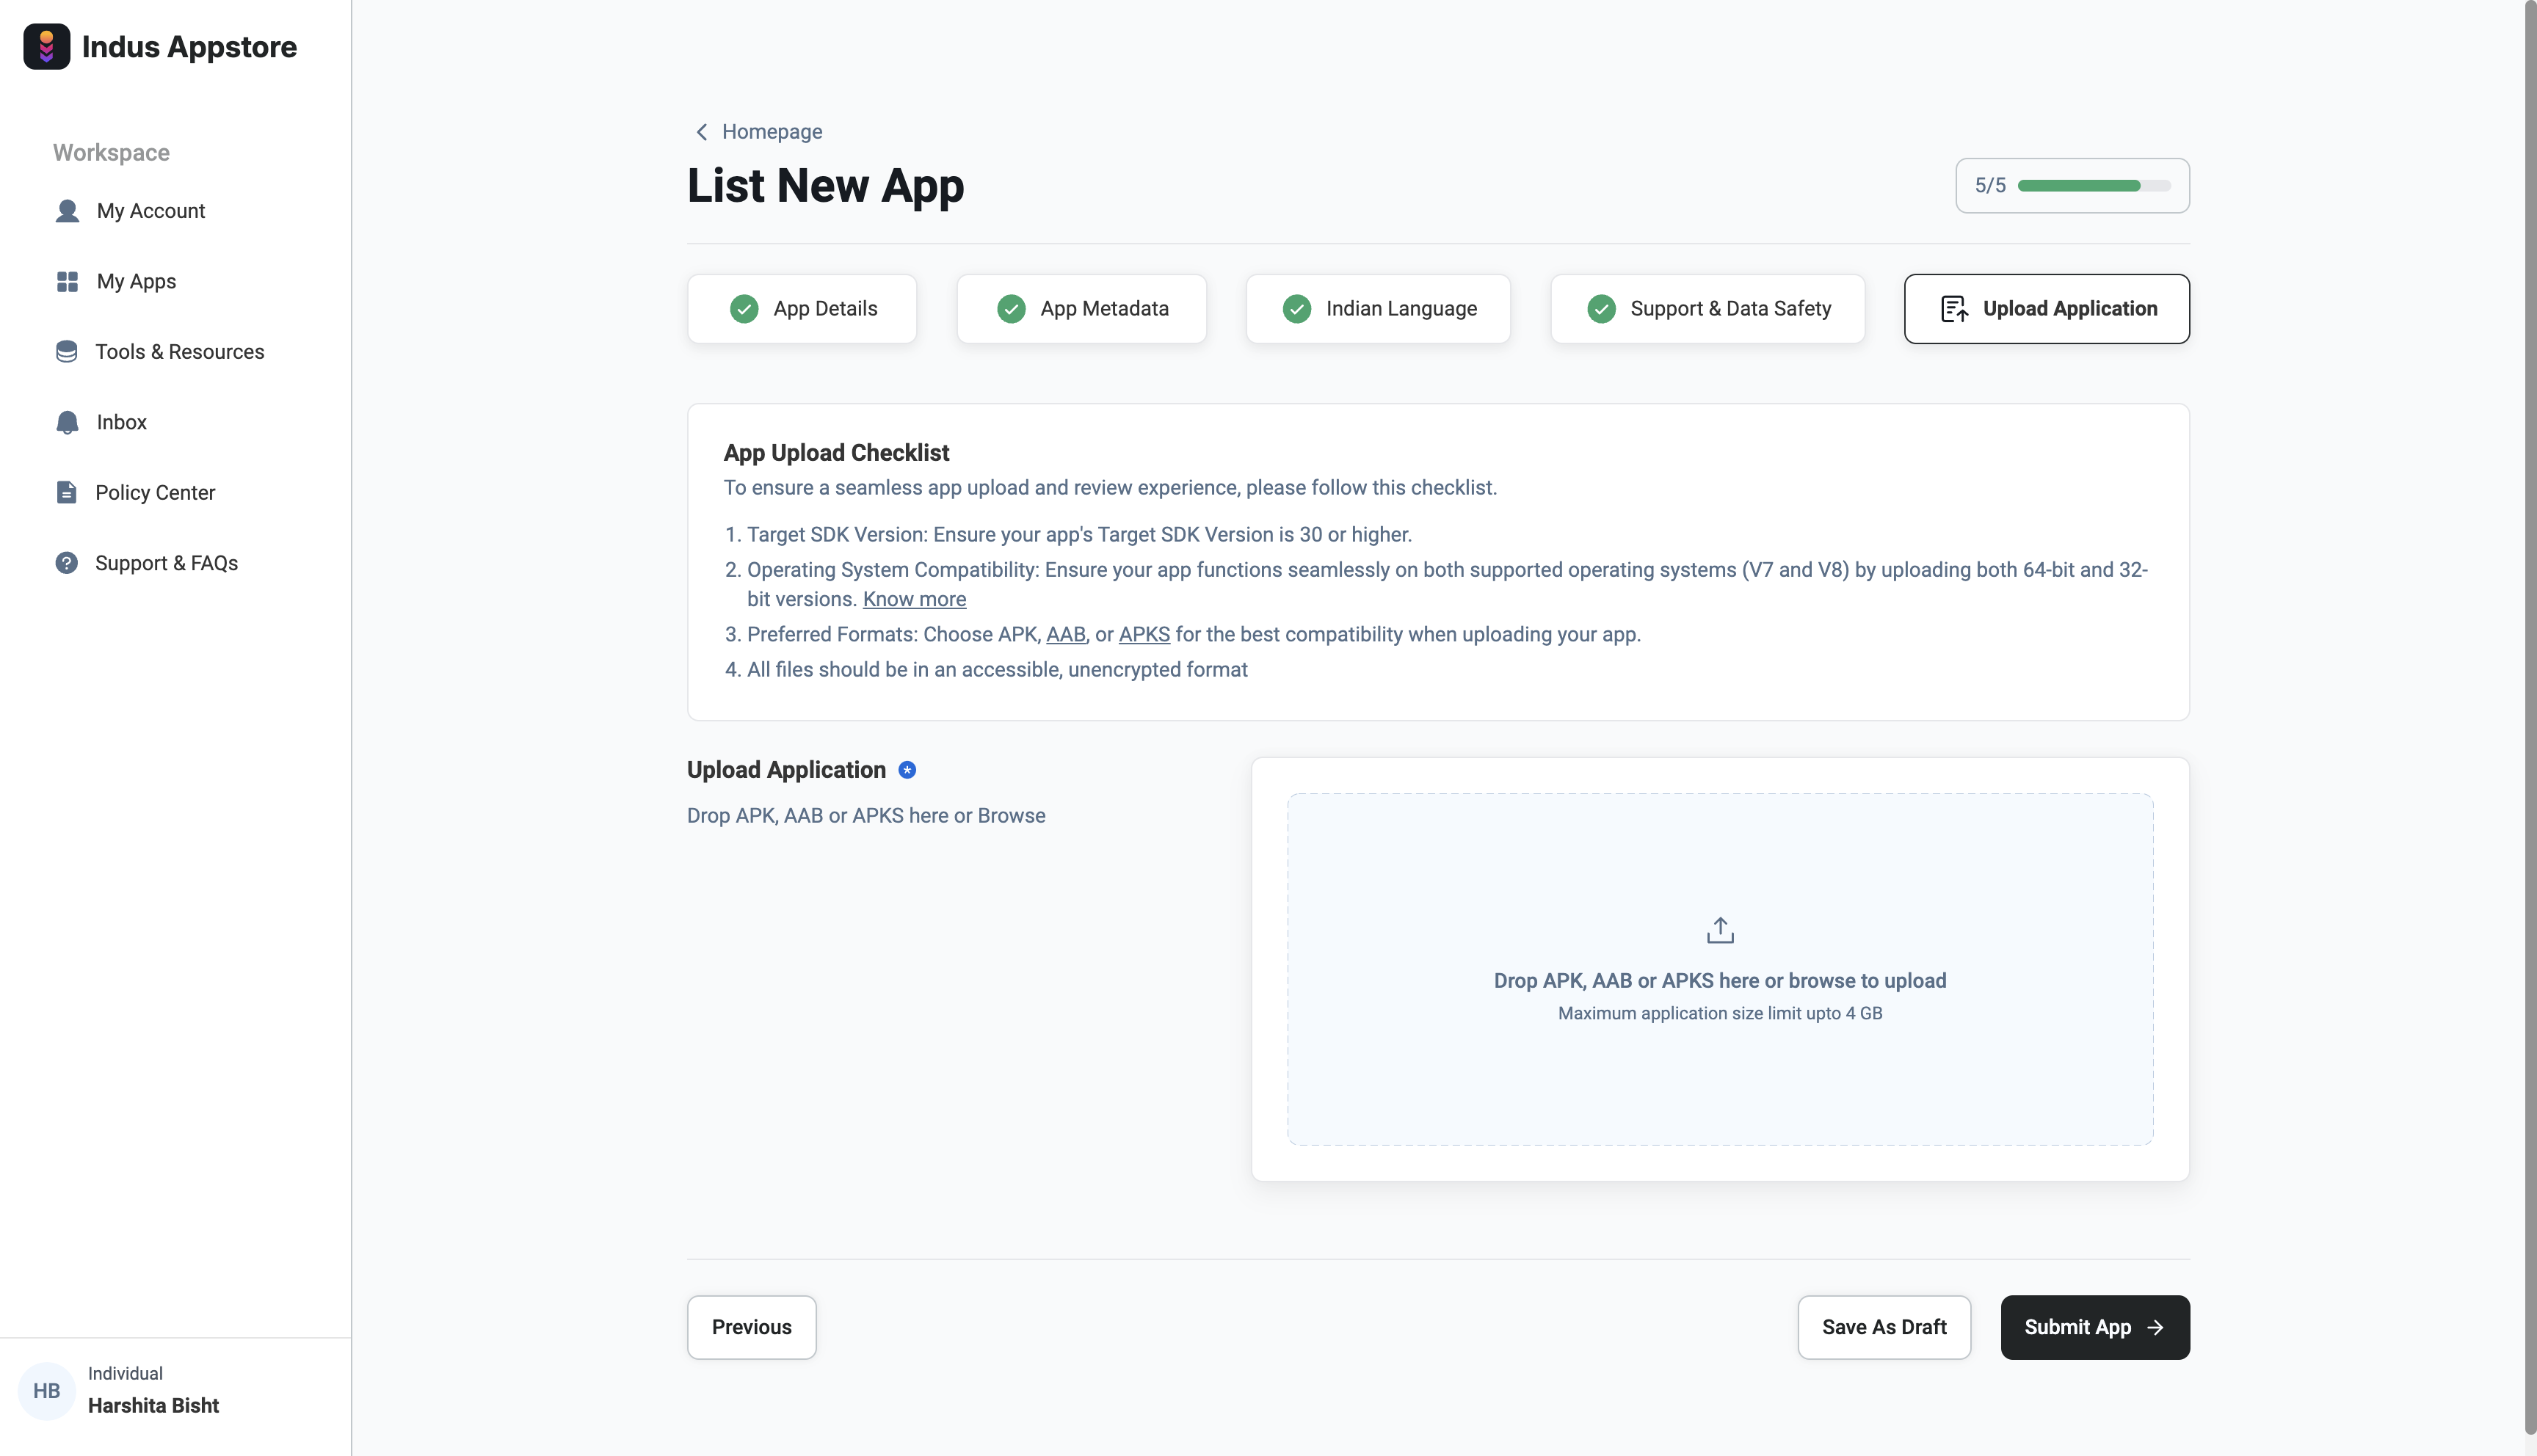This screenshot has height=1456, width=2537.
Task: Click the arrow icon on Submit App
Action: (x=2155, y=1328)
